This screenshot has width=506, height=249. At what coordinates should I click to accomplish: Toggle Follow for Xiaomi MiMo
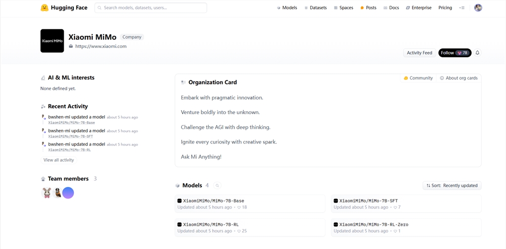pyautogui.click(x=454, y=53)
